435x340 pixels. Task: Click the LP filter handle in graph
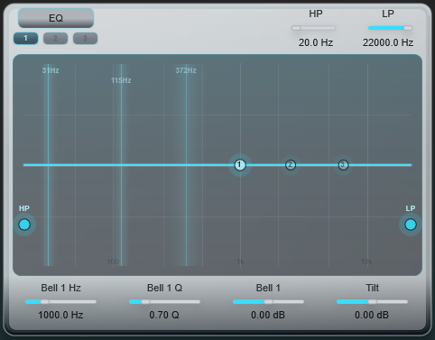click(x=411, y=225)
